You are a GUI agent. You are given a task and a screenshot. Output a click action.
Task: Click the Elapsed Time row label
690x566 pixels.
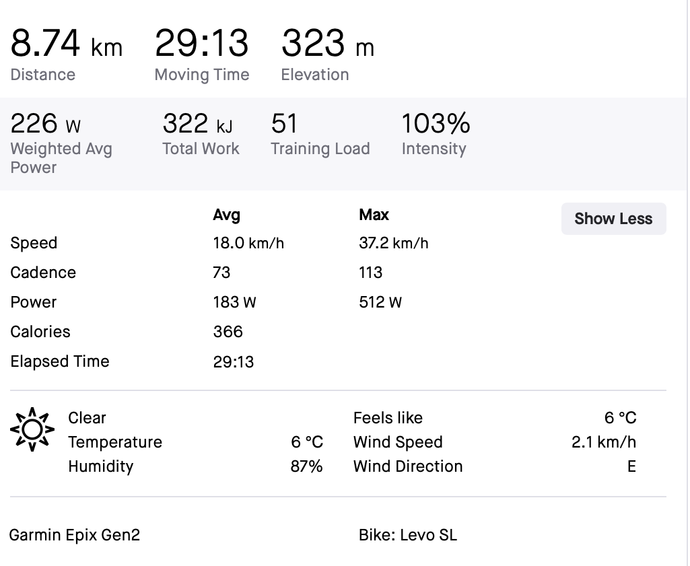[x=60, y=361]
